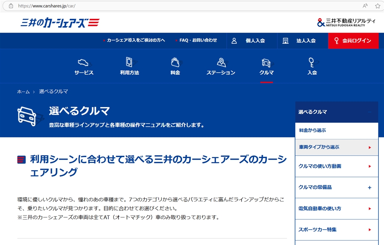Click red stripe icon beside section heading
The height and width of the screenshot is (245, 384).
[21, 160]
